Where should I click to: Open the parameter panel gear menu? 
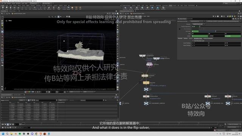[x=233, y=19]
